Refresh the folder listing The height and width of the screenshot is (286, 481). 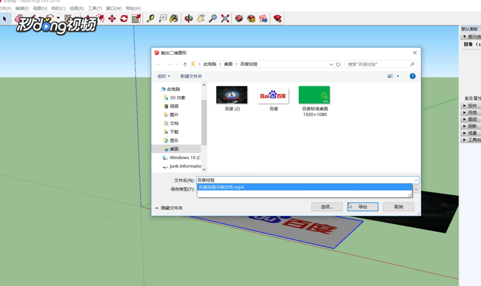point(338,64)
